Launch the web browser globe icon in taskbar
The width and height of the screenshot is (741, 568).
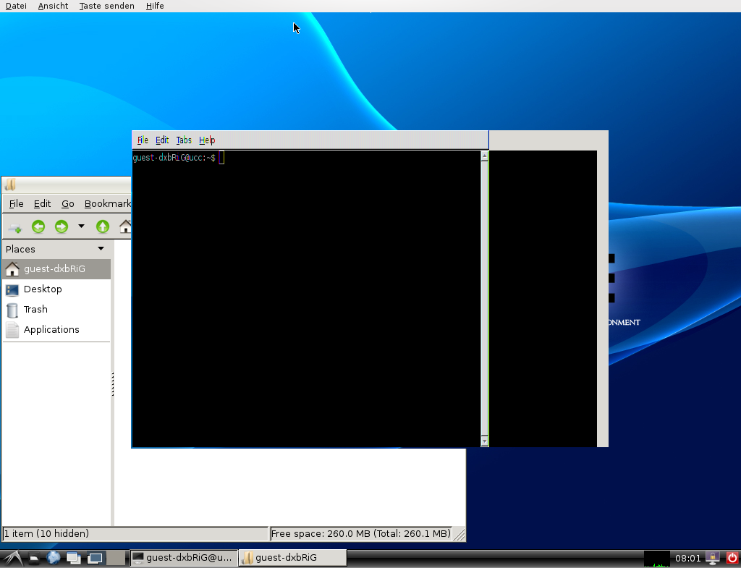pos(54,558)
